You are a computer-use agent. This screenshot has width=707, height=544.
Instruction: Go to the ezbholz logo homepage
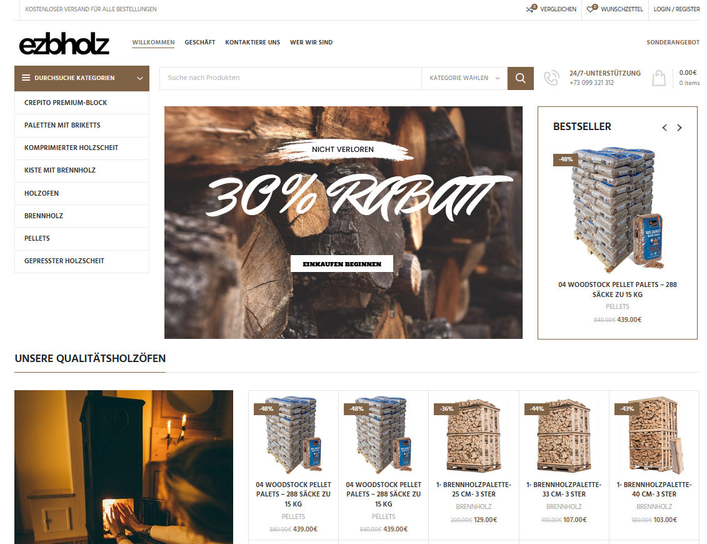click(64, 44)
